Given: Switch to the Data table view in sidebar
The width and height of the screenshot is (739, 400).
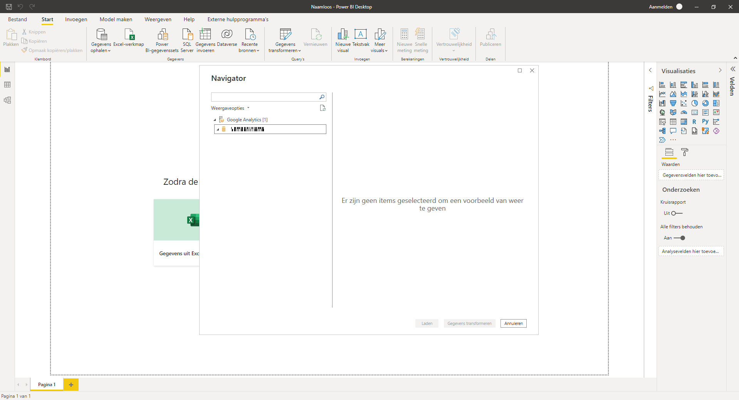Looking at the screenshot, I should tap(7, 85).
